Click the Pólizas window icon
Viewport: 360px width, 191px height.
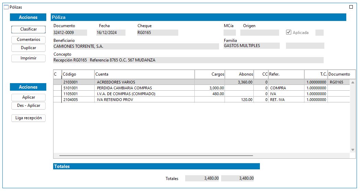tap(6, 7)
